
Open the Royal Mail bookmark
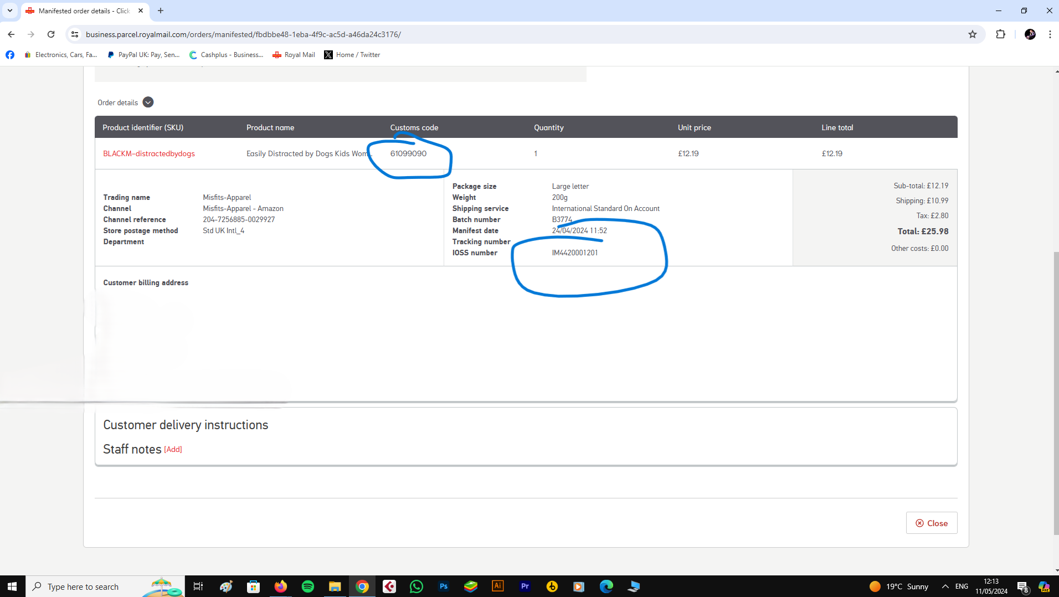pyautogui.click(x=294, y=55)
